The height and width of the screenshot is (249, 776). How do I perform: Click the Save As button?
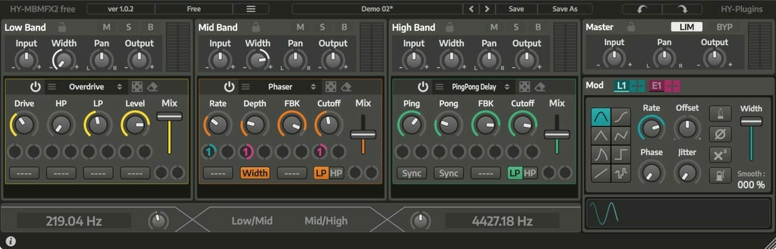[565, 9]
